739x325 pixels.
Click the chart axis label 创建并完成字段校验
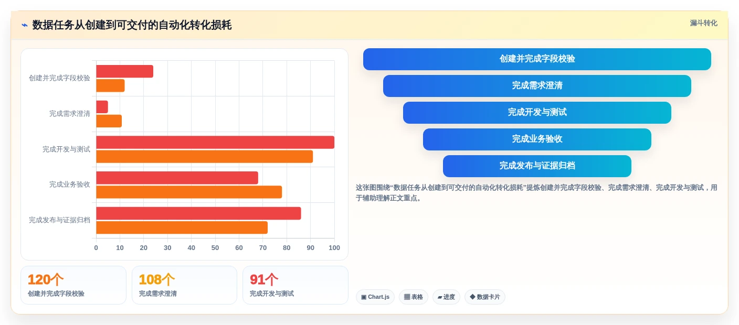(x=59, y=78)
